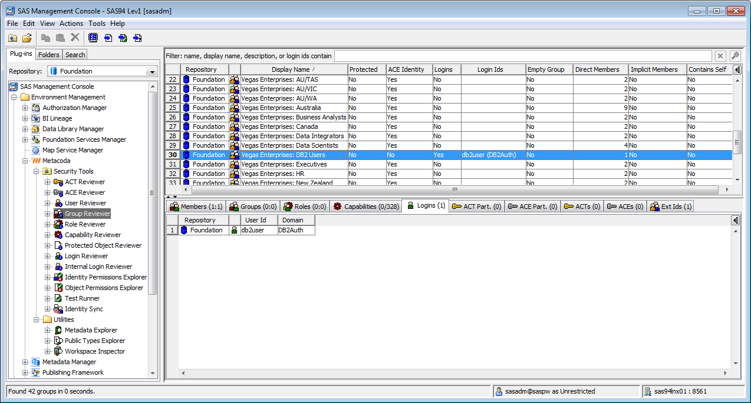The height and width of the screenshot is (403, 751).
Task: Click the pin icon beside the filter box
Action: [x=735, y=56]
